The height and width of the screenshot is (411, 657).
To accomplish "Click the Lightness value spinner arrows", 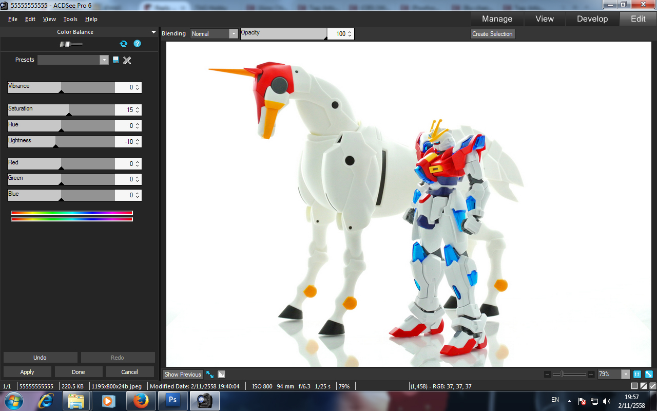I will (138, 142).
